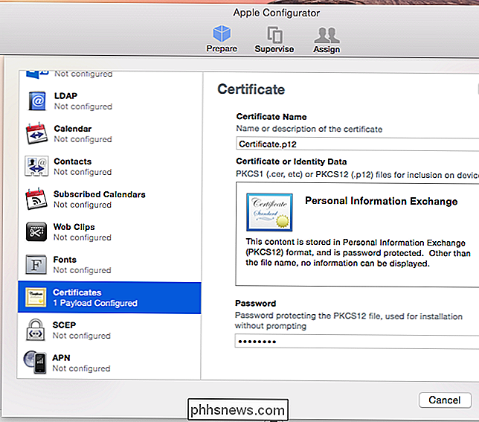Open the Assign users icon
The width and height of the screenshot is (479, 422).
pyautogui.click(x=327, y=35)
